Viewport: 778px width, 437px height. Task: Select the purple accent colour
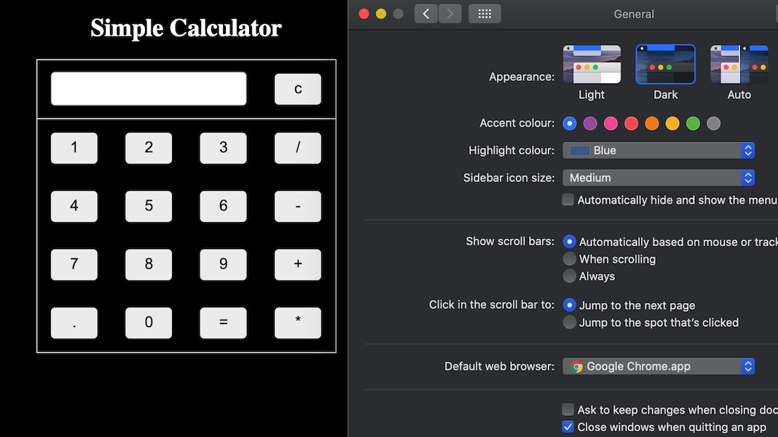point(590,124)
